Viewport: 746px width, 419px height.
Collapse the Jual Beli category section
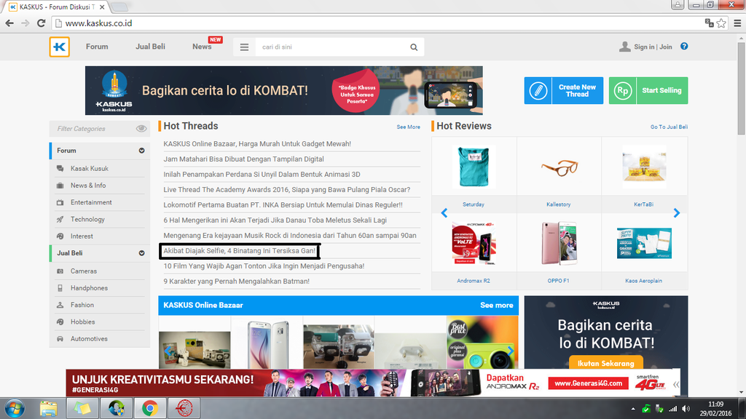tap(142, 253)
